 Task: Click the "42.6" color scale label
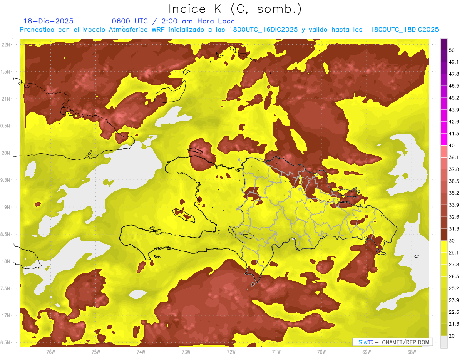click(454, 122)
